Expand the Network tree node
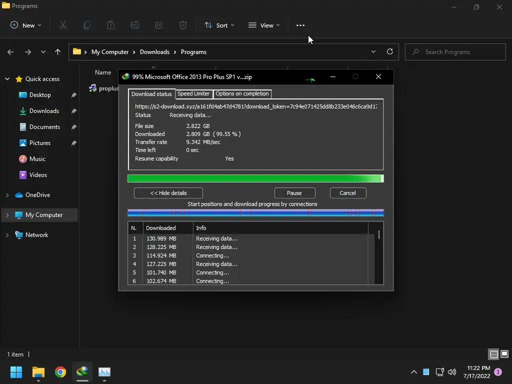Image resolution: width=512 pixels, height=384 pixels. [x=7, y=235]
